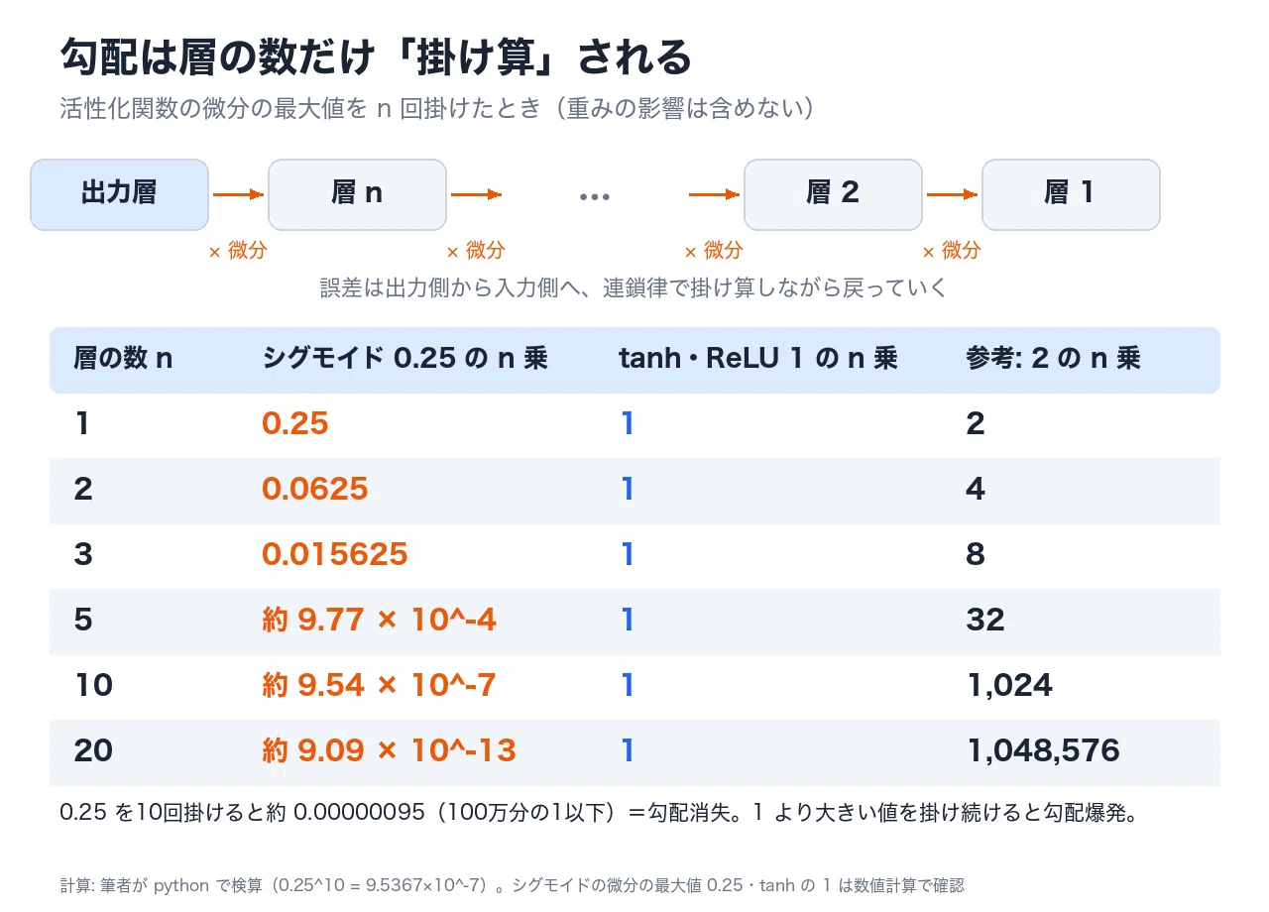
Task: Click the value 4 in the 参考 column
Action: tap(976, 489)
